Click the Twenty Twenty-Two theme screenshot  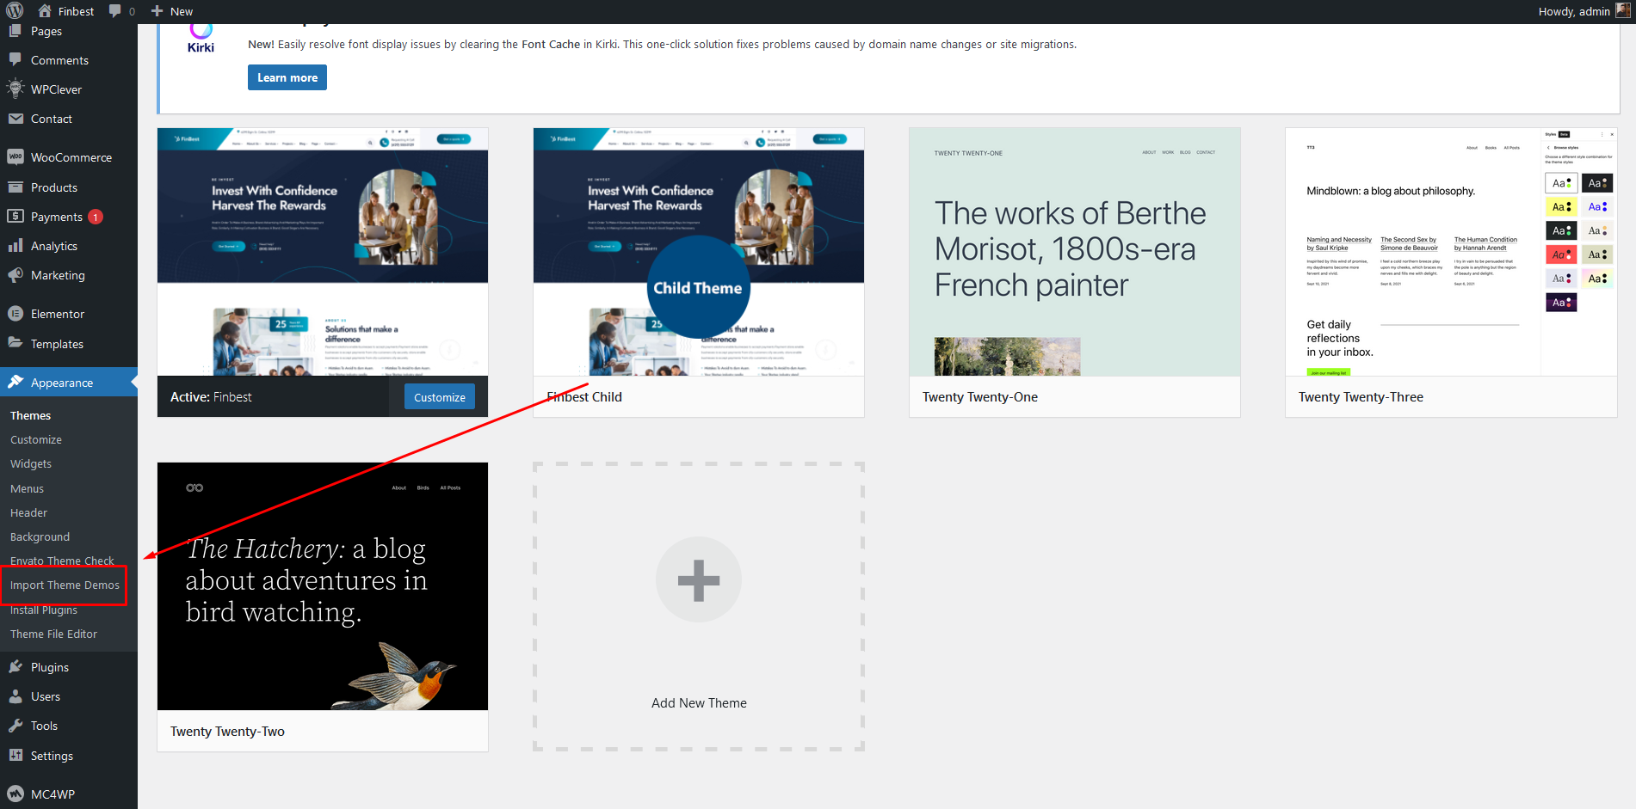[x=322, y=586]
